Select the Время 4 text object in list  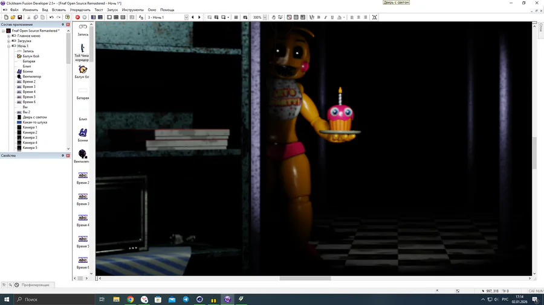tap(83, 220)
